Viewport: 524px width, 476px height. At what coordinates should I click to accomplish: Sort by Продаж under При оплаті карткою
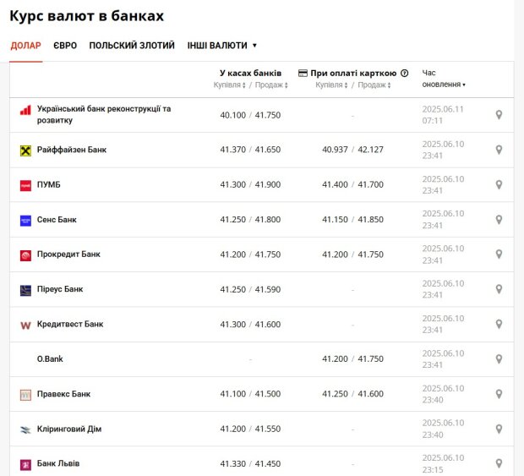(374, 85)
